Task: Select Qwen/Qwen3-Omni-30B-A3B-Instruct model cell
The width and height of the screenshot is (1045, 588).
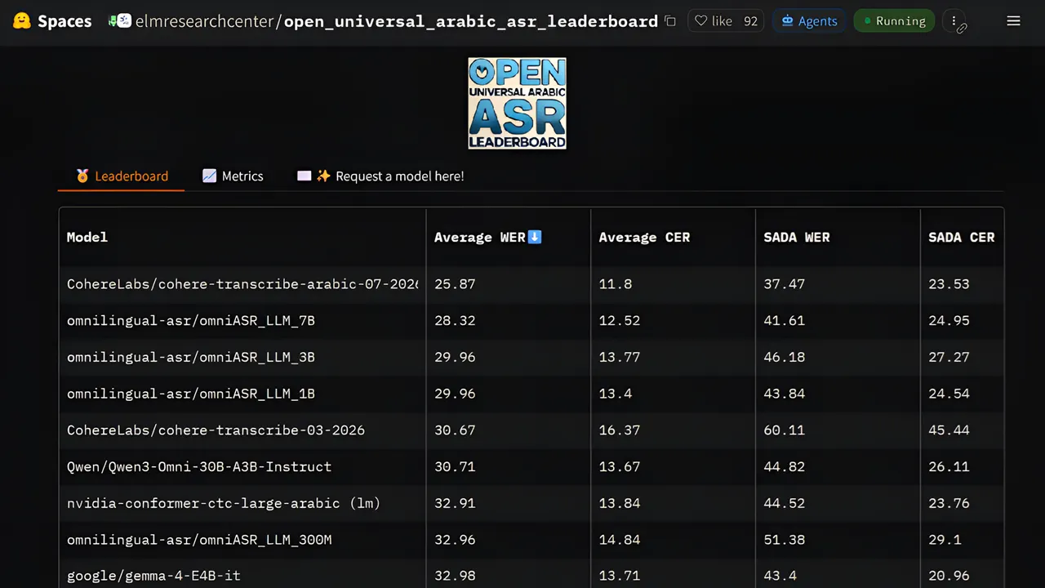Action: (242, 467)
